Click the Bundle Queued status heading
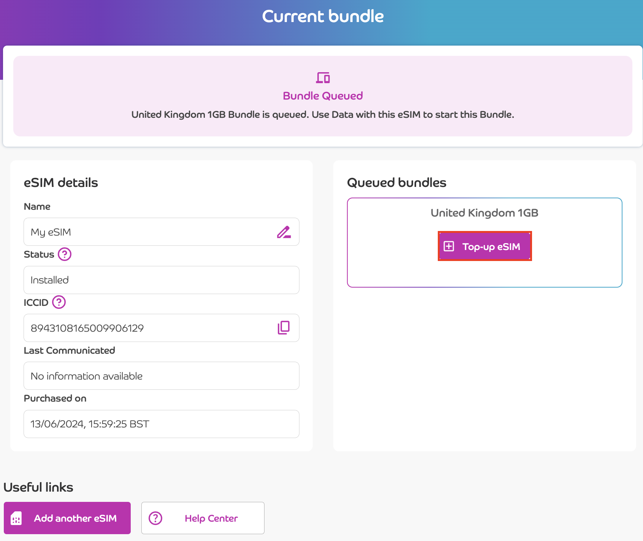Viewport: 643px width, 541px height. point(323,96)
